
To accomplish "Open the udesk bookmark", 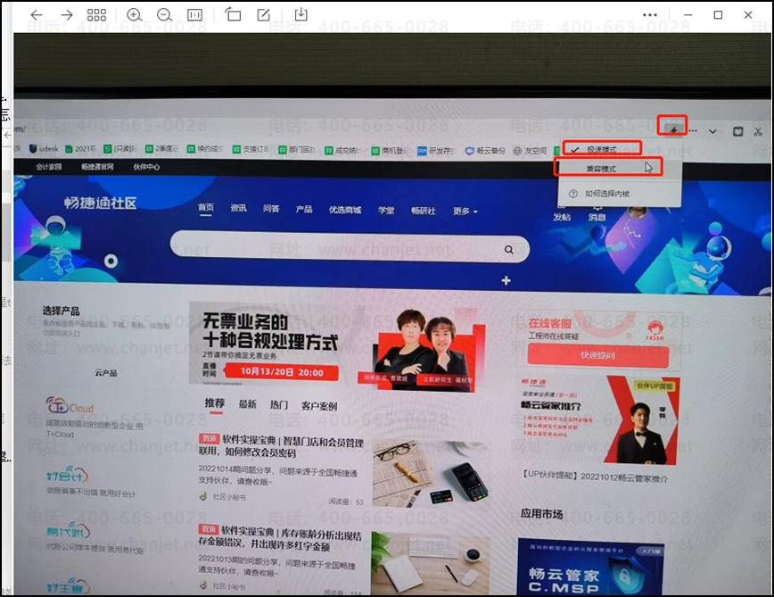I will point(44,148).
